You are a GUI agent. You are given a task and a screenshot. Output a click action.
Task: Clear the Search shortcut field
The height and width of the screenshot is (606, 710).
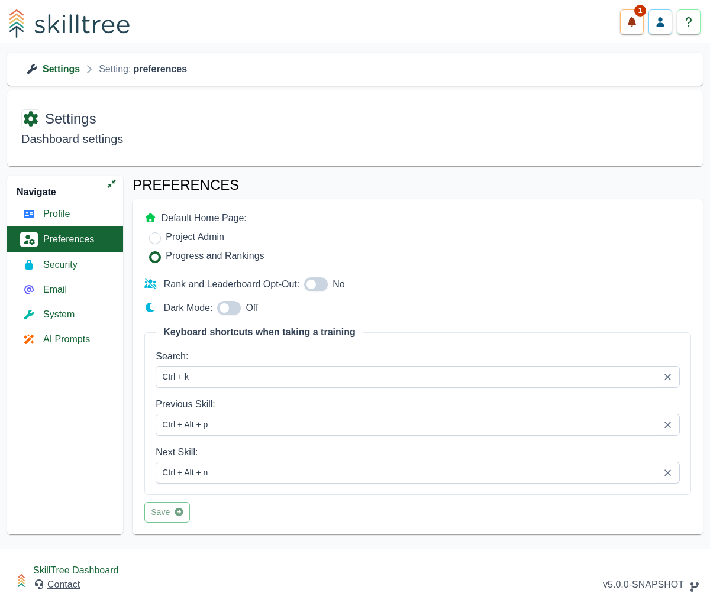tap(667, 377)
